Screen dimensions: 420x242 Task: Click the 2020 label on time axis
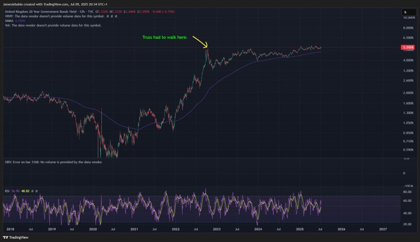pyautogui.click(x=93, y=229)
